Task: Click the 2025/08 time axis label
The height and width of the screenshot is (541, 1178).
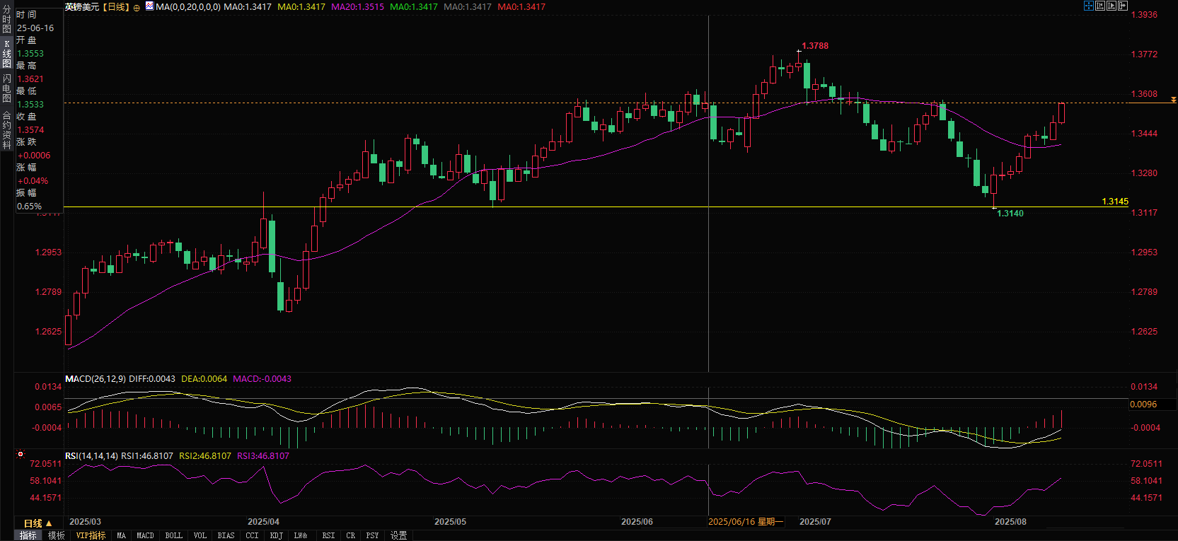Action: tap(1010, 522)
